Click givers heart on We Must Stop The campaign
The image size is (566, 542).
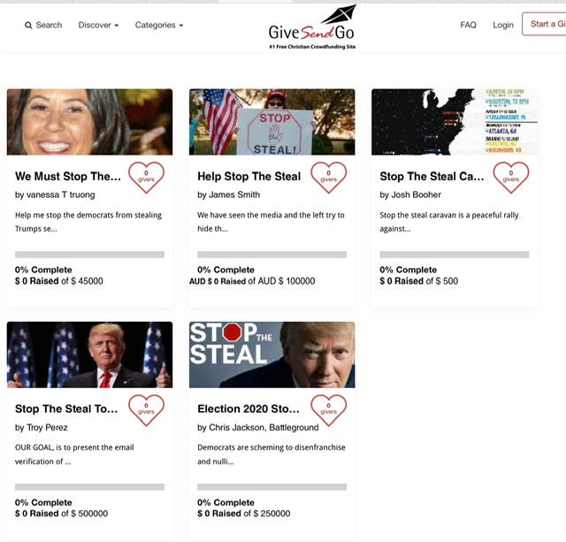tap(146, 177)
